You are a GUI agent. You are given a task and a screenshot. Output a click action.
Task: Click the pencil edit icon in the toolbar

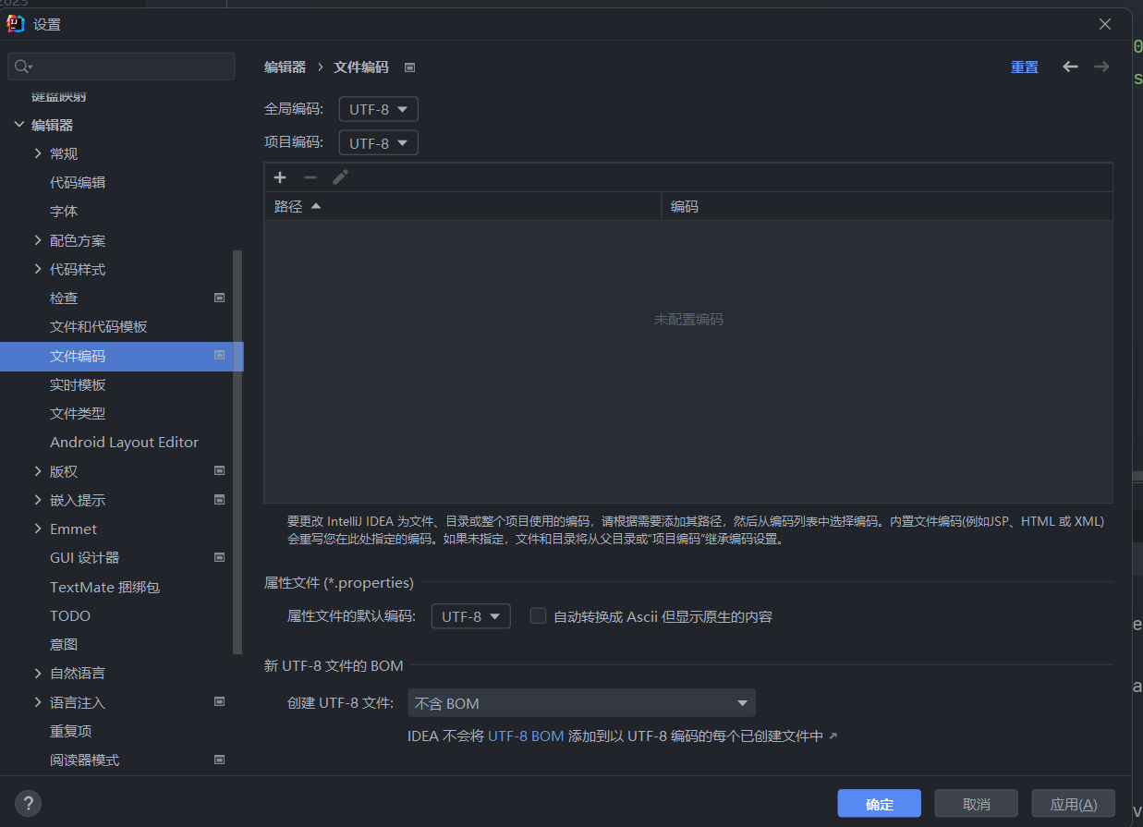click(x=340, y=177)
